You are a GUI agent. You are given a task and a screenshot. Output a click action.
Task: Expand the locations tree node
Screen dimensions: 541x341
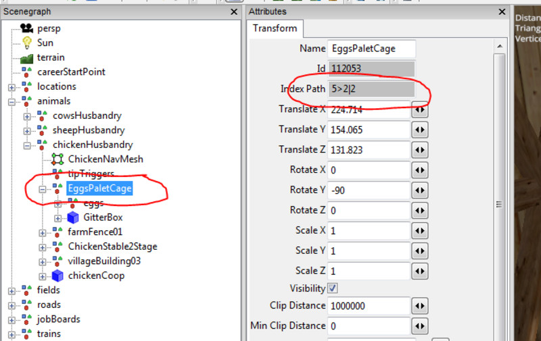tap(11, 87)
